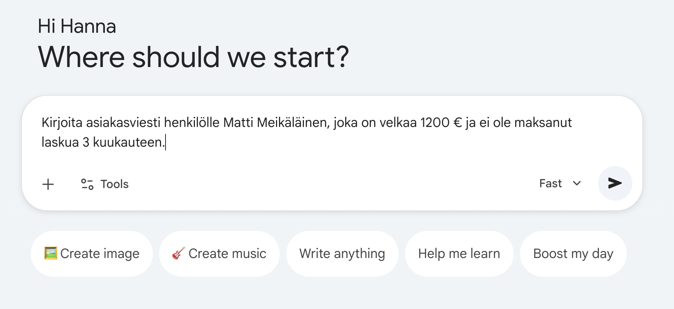Choose the Write anything suggestion
The image size is (674, 309).
point(342,253)
